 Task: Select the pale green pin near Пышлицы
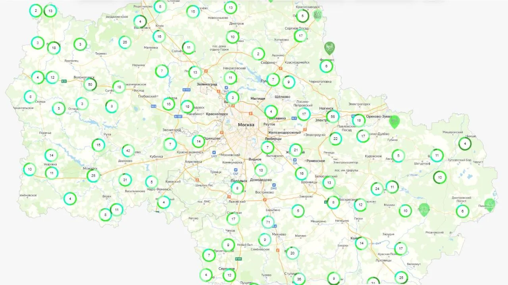click(490, 205)
